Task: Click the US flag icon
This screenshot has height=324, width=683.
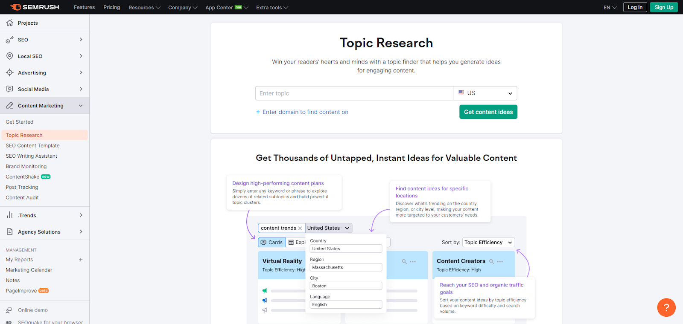Action: click(461, 93)
